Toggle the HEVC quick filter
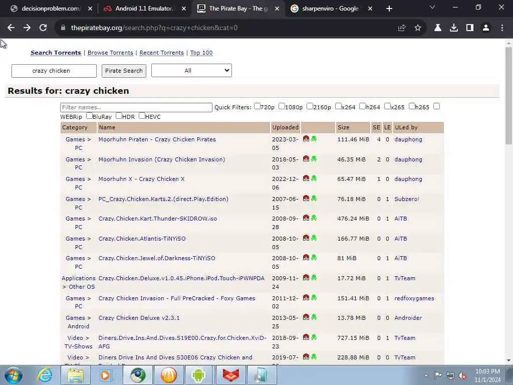 pos(142,116)
